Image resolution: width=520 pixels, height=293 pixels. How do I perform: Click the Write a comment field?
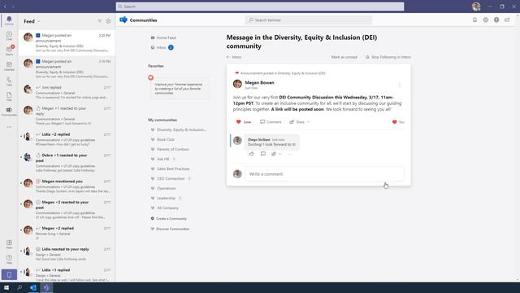click(324, 174)
